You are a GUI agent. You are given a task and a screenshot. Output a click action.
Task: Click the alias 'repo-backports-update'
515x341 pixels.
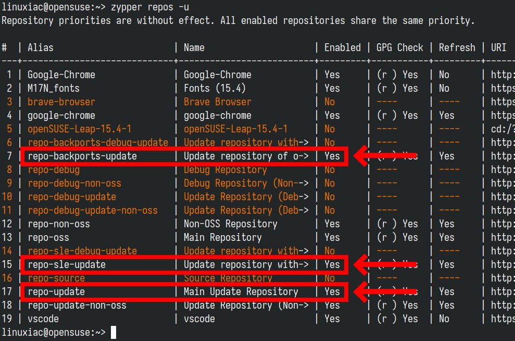(82, 156)
